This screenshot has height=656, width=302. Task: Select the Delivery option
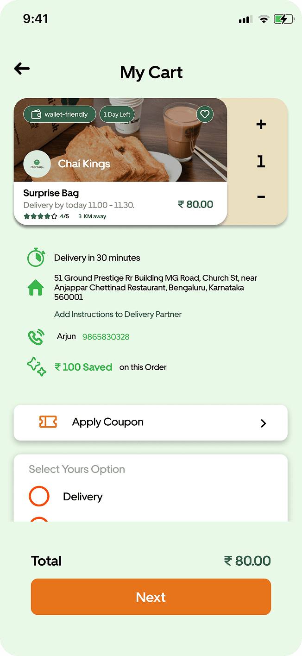39,496
